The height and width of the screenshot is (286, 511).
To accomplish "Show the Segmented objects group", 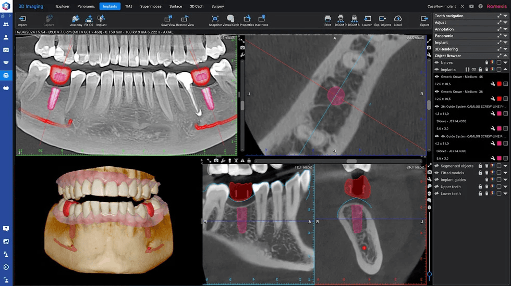I will tap(437, 166).
